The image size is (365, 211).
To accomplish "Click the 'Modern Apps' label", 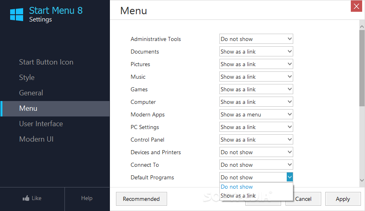I will coord(148,114).
